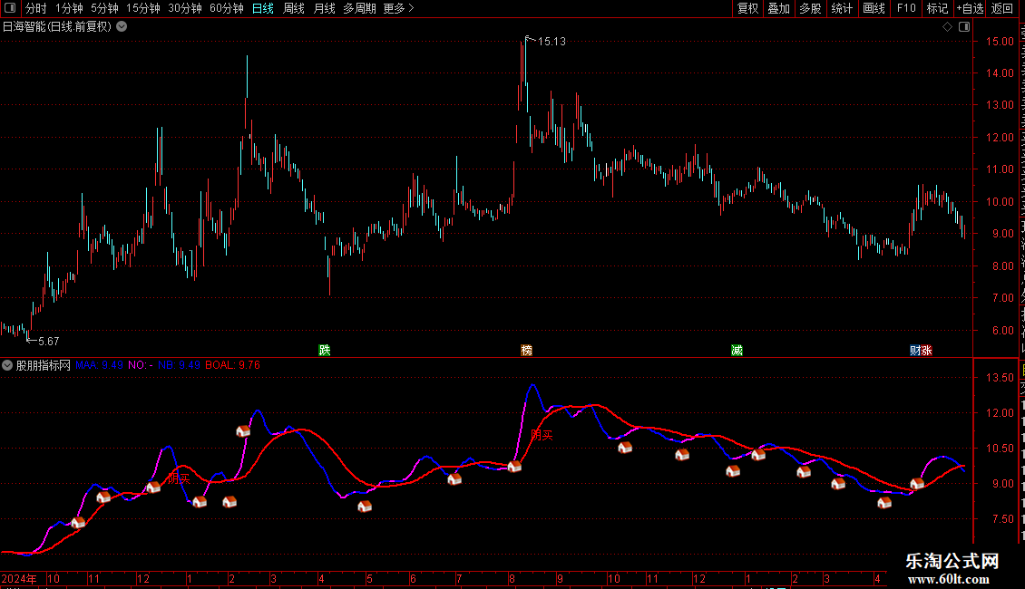Click the red 涨 event marker

click(x=926, y=351)
